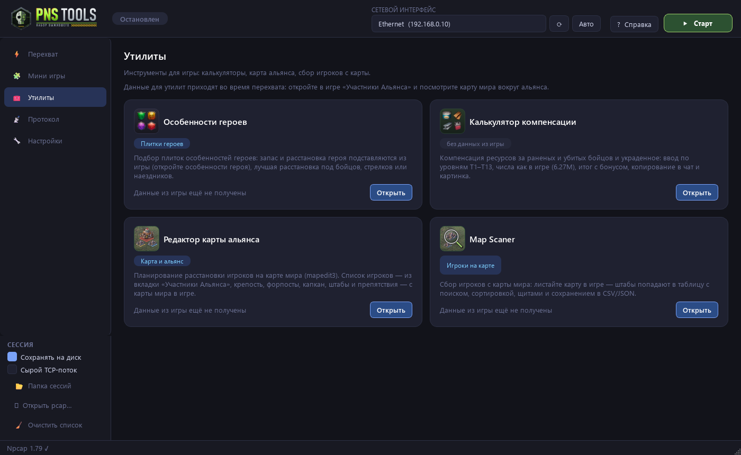Click the gems icon of Особенности героев
Screen dimensions: 741x455
tap(147, 121)
